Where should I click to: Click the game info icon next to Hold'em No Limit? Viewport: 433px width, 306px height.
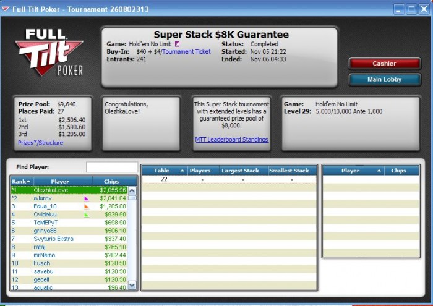click(x=178, y=44)
